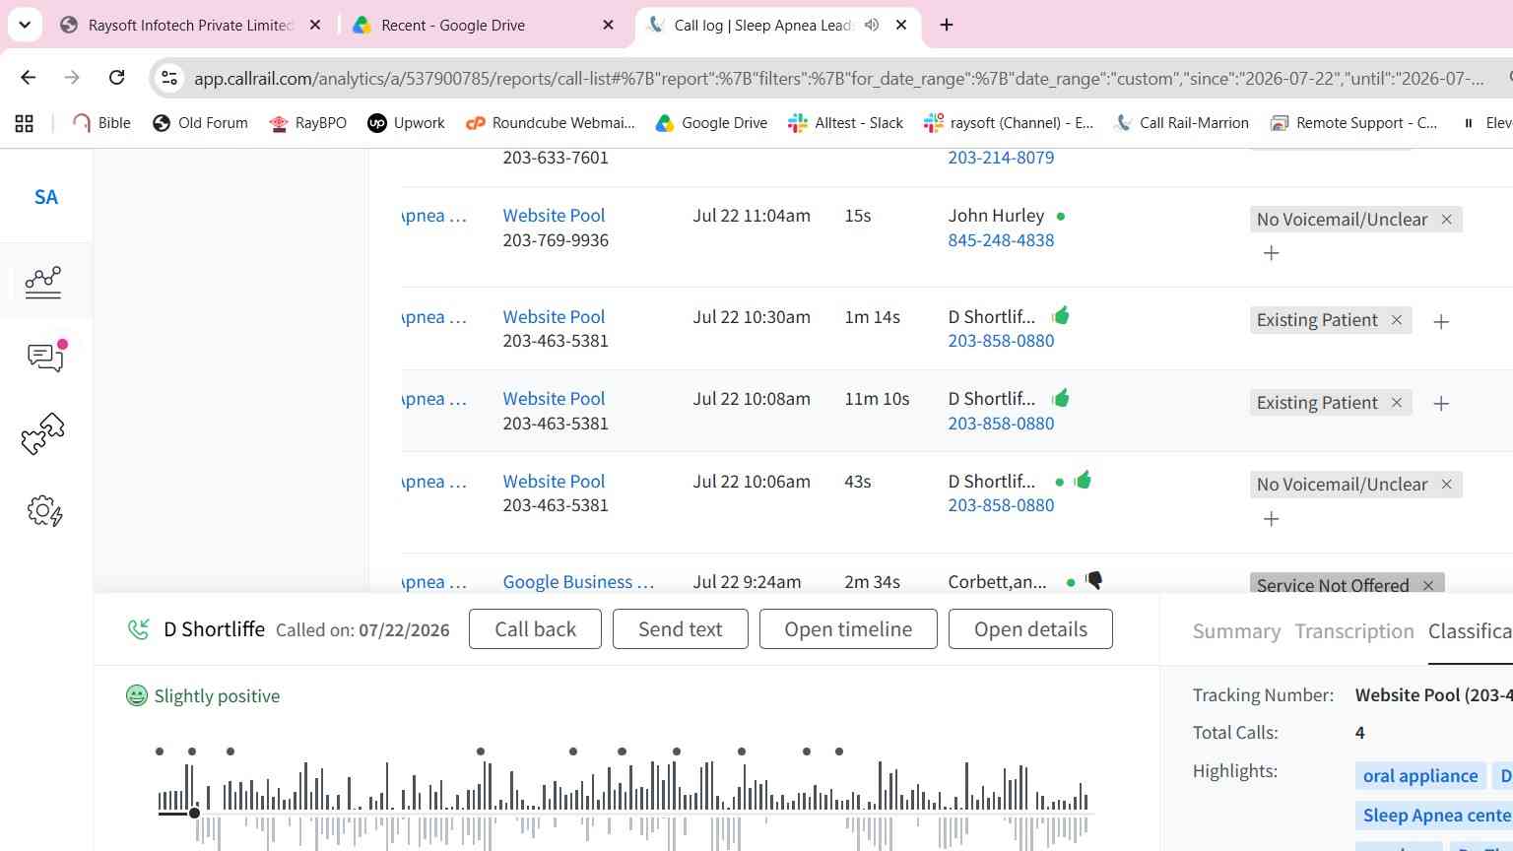1513x851 pixels.
Task: Add tag plus under D Shortliffe 43s call
Action: (1272, 519)
